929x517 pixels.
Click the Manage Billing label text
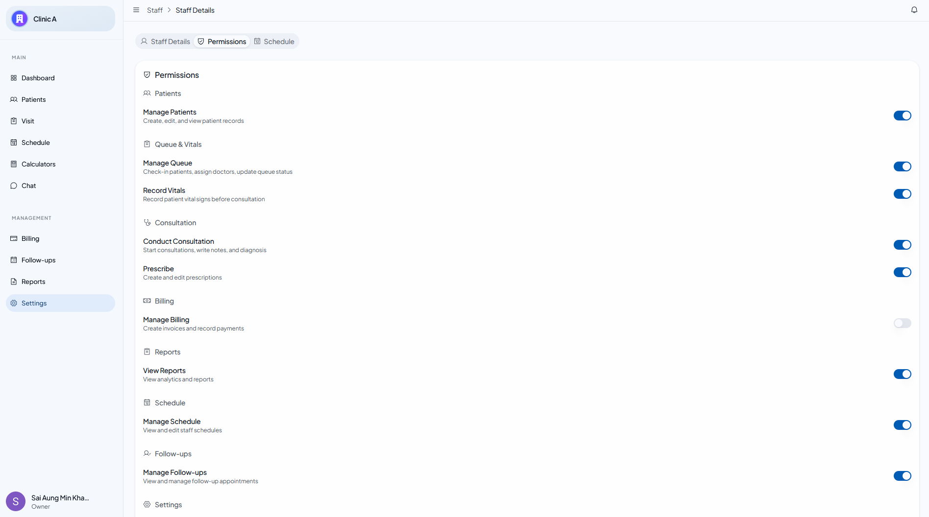[166, 320]
